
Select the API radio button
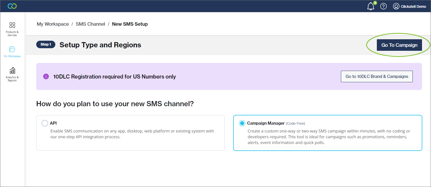pos(45,123)
